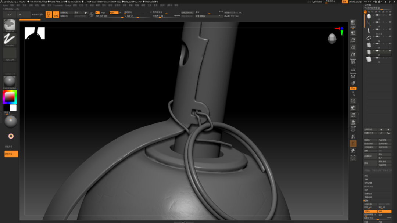397x223 pixels.
Task: Activate the Draw mode button
Action: tap(56, 14)
